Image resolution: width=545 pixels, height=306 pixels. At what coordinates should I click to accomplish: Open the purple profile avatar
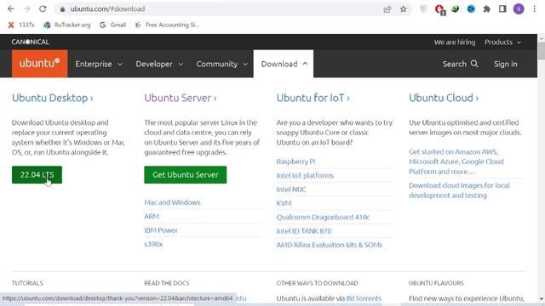point(519,9)
